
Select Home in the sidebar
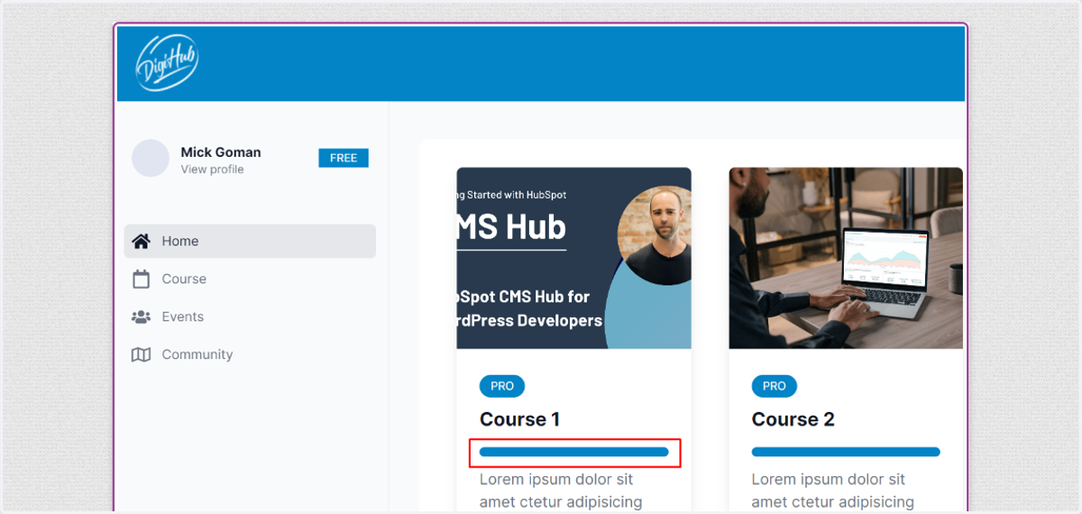pos(250,241)
